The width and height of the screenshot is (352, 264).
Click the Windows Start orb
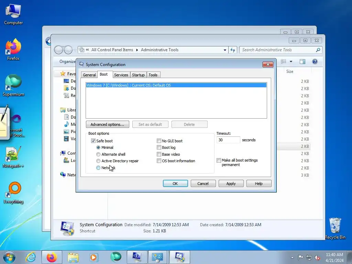pos(9,257)
